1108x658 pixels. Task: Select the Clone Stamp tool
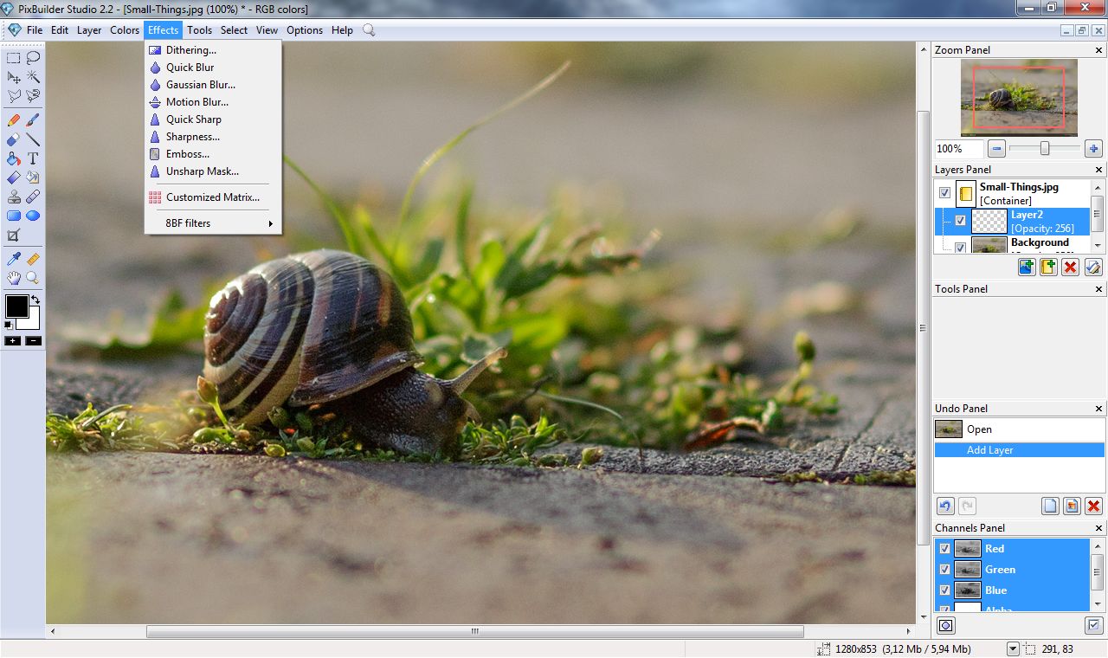[14, 197]
